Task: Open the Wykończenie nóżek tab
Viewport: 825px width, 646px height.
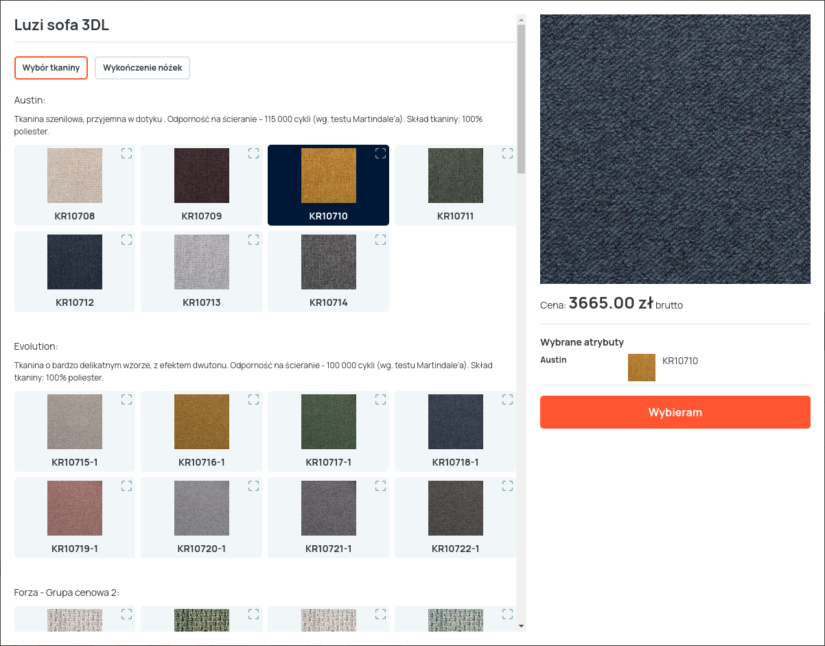Action: tap(142, 68)
